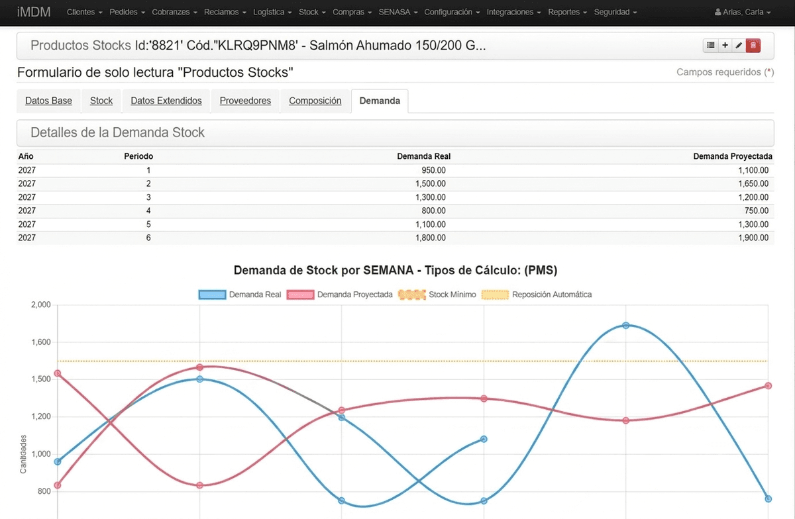The image size is (795, 519).
Task: Select the Demanda tab
Action: tap(380, 101)
